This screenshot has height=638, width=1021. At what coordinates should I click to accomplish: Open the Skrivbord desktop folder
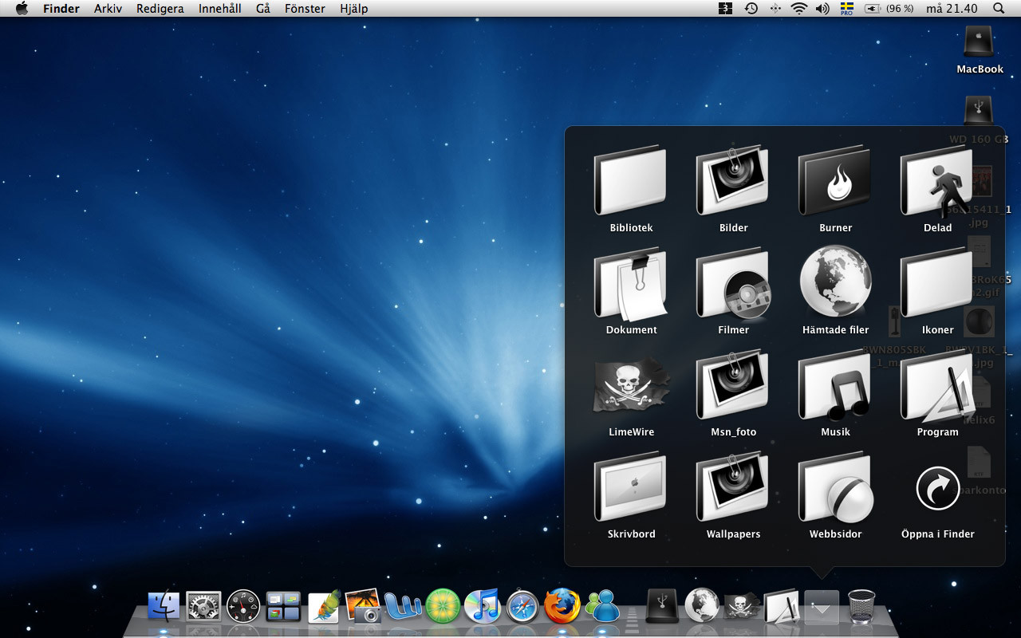(630, 487)
